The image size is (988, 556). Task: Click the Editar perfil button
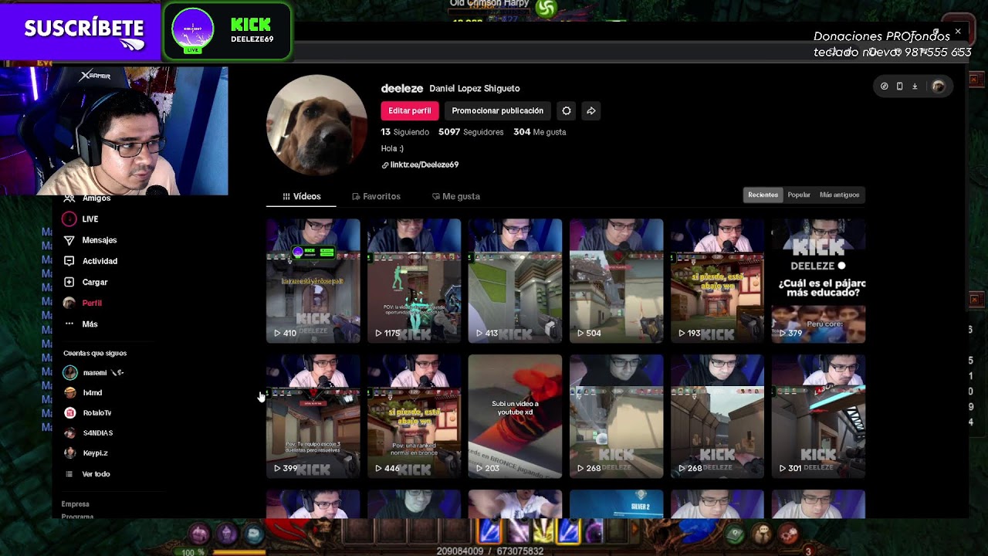click(x=409, y=110)
